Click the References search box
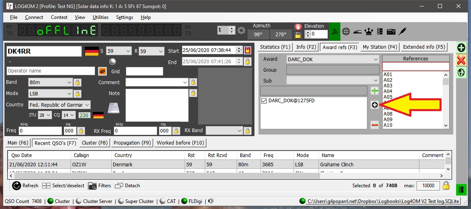This screenshot has width=471, height=209. point(416,66)
